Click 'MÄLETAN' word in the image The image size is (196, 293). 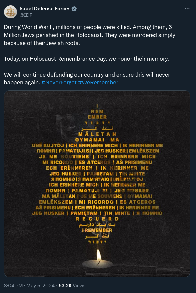[97, 134]
